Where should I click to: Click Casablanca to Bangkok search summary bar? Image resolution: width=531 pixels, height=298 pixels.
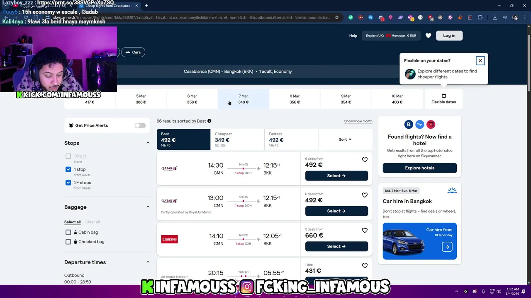click(x=238, y=71)
